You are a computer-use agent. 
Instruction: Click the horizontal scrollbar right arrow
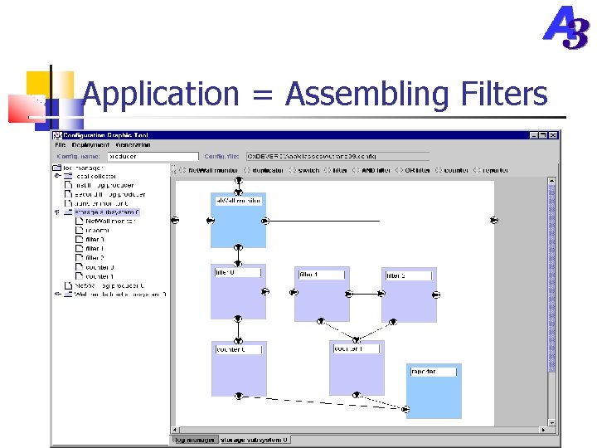(x=543, y=430)
